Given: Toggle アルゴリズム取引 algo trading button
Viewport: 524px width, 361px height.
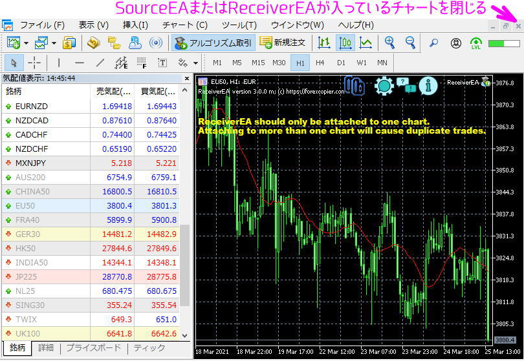Looking at the screenshot, I should (x=213, y=43).
